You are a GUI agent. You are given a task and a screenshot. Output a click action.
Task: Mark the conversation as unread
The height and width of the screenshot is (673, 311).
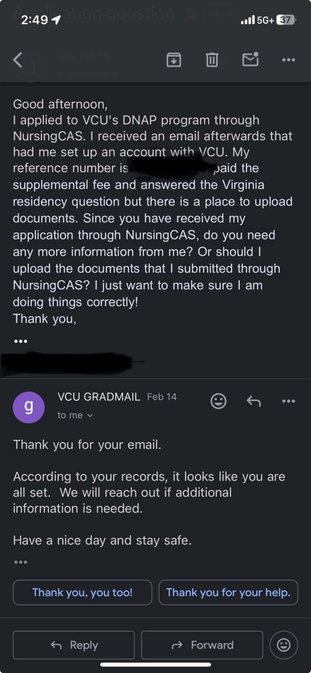coord(250,60)
